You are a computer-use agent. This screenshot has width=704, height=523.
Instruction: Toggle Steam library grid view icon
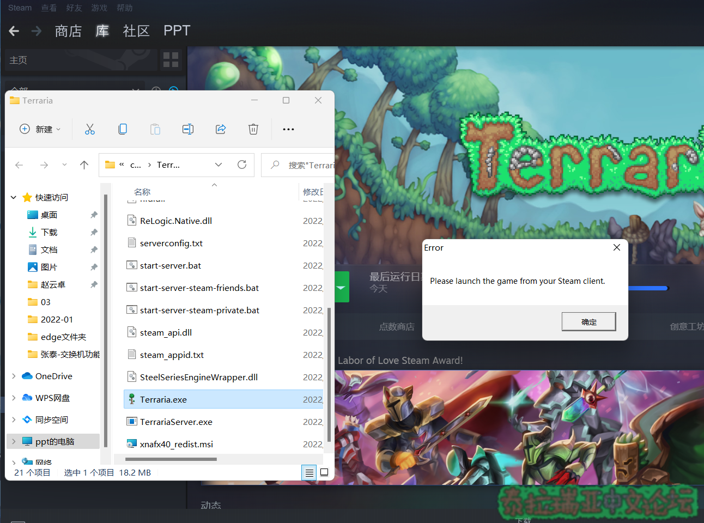[171, 60]
